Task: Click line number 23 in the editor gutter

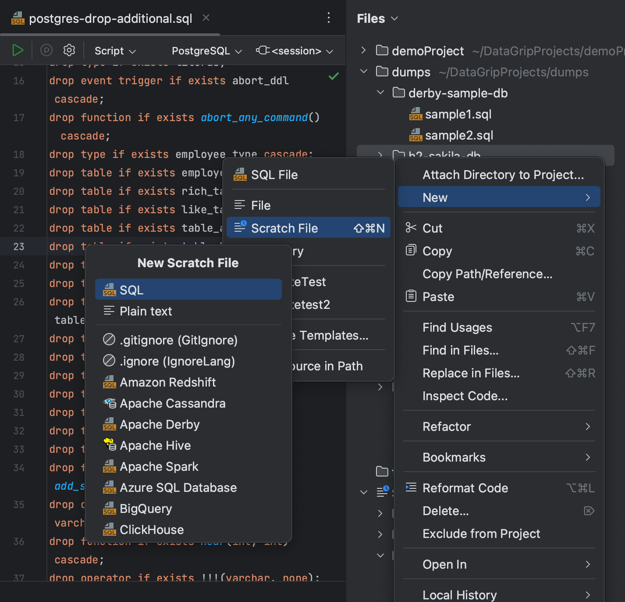Action: click(19, 247)
